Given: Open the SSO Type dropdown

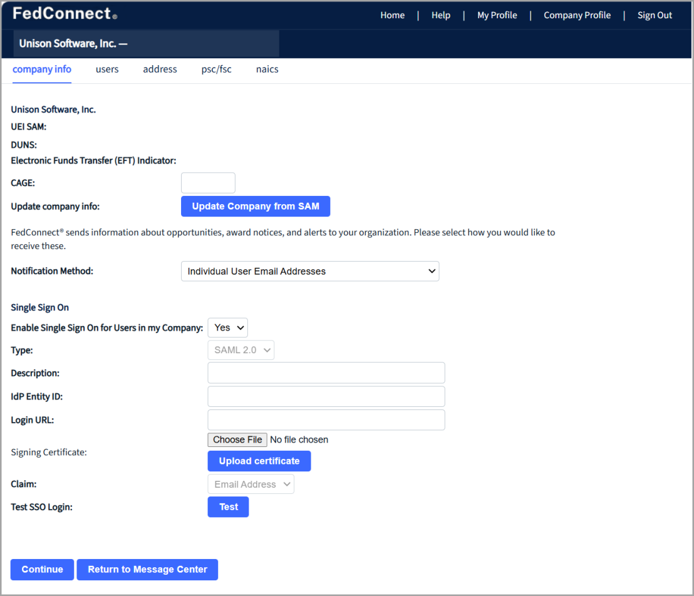Looking at the screenshot, I should click(241, 350).
